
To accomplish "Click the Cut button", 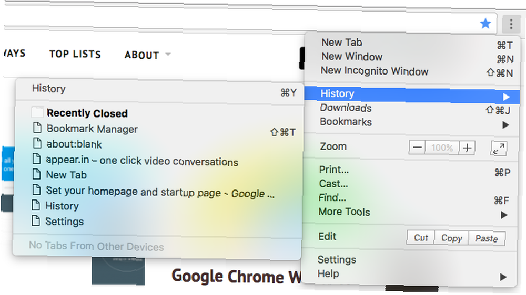I will [421, 237].
